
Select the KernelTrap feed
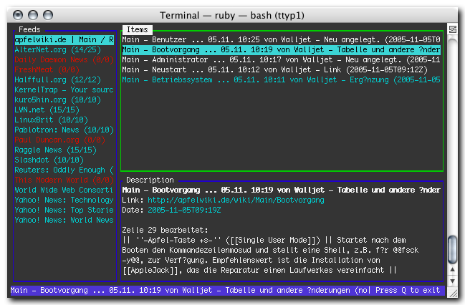[64, 89]
